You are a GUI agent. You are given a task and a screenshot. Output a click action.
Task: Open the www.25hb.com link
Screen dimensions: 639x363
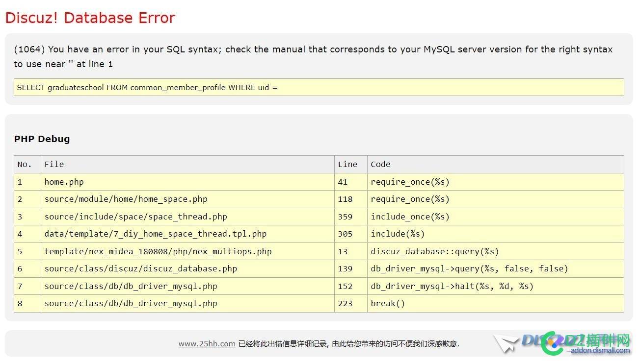tap(207, 344)
